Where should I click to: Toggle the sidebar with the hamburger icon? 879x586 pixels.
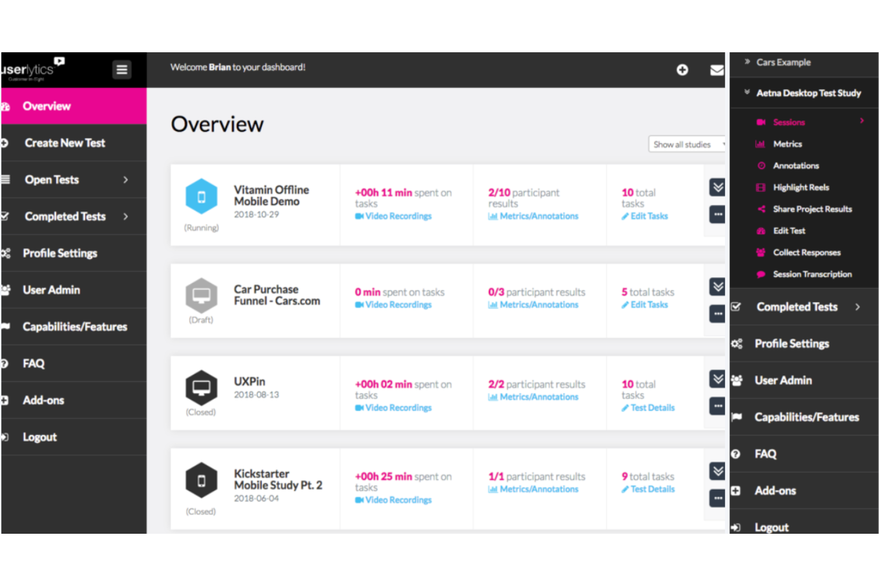pyautogui.click(x=122, y=69)
